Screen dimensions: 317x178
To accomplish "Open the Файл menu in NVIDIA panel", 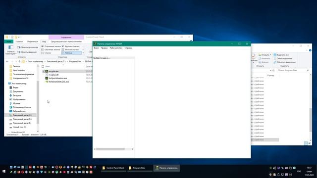I will (x=96, y=48).
